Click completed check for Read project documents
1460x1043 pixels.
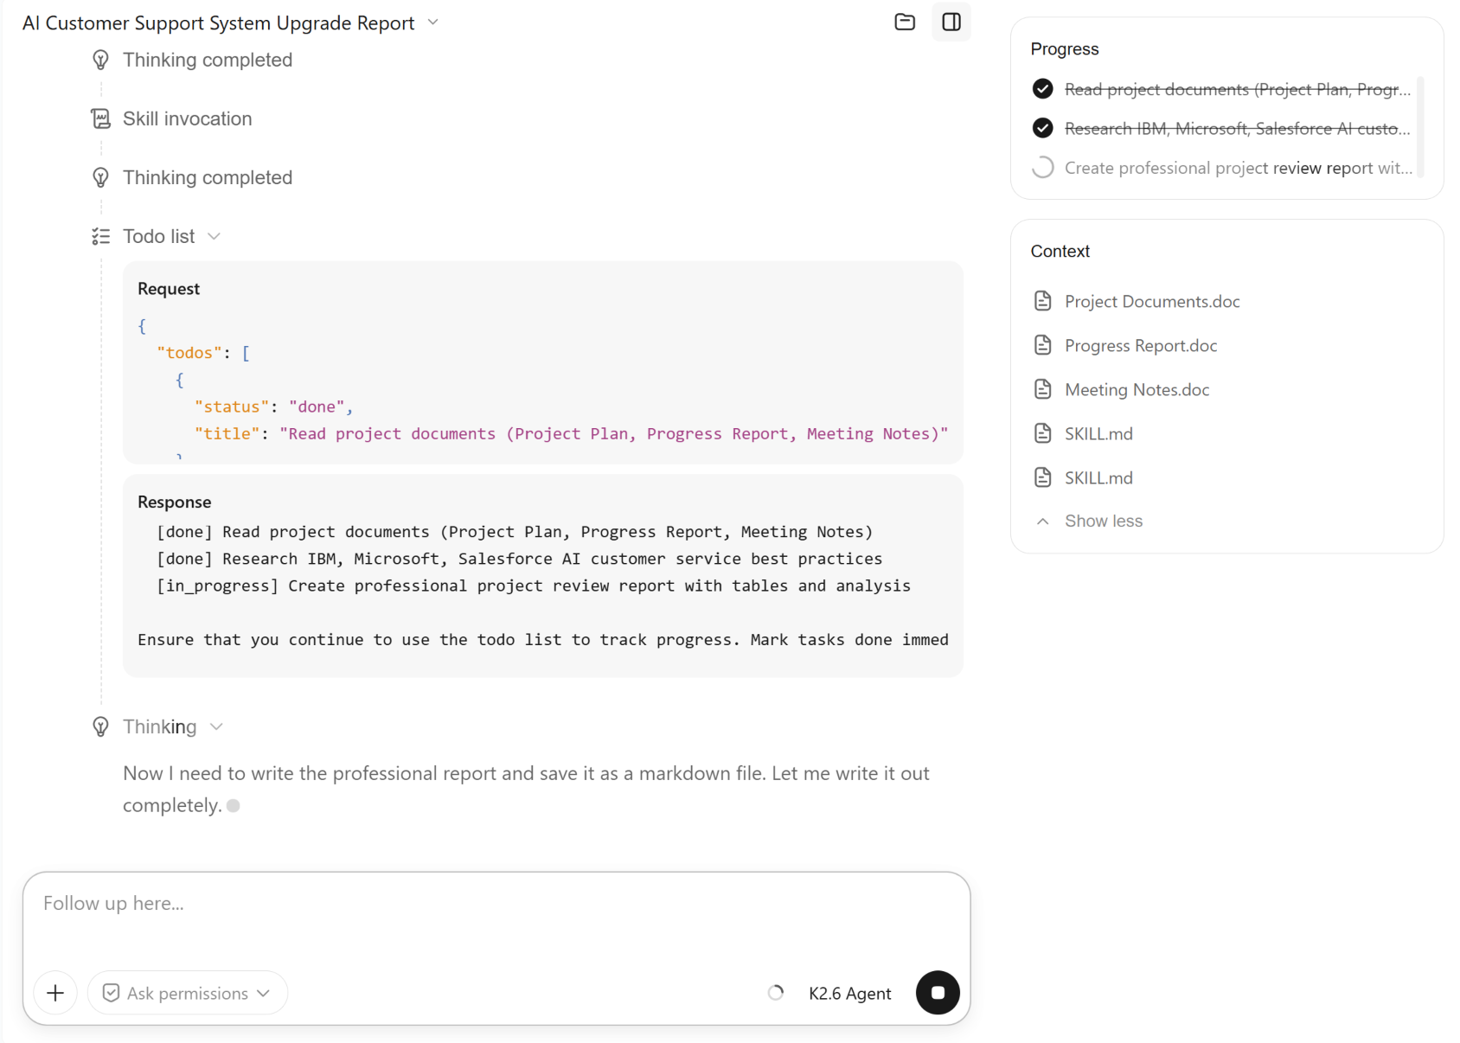[1043, 89]
